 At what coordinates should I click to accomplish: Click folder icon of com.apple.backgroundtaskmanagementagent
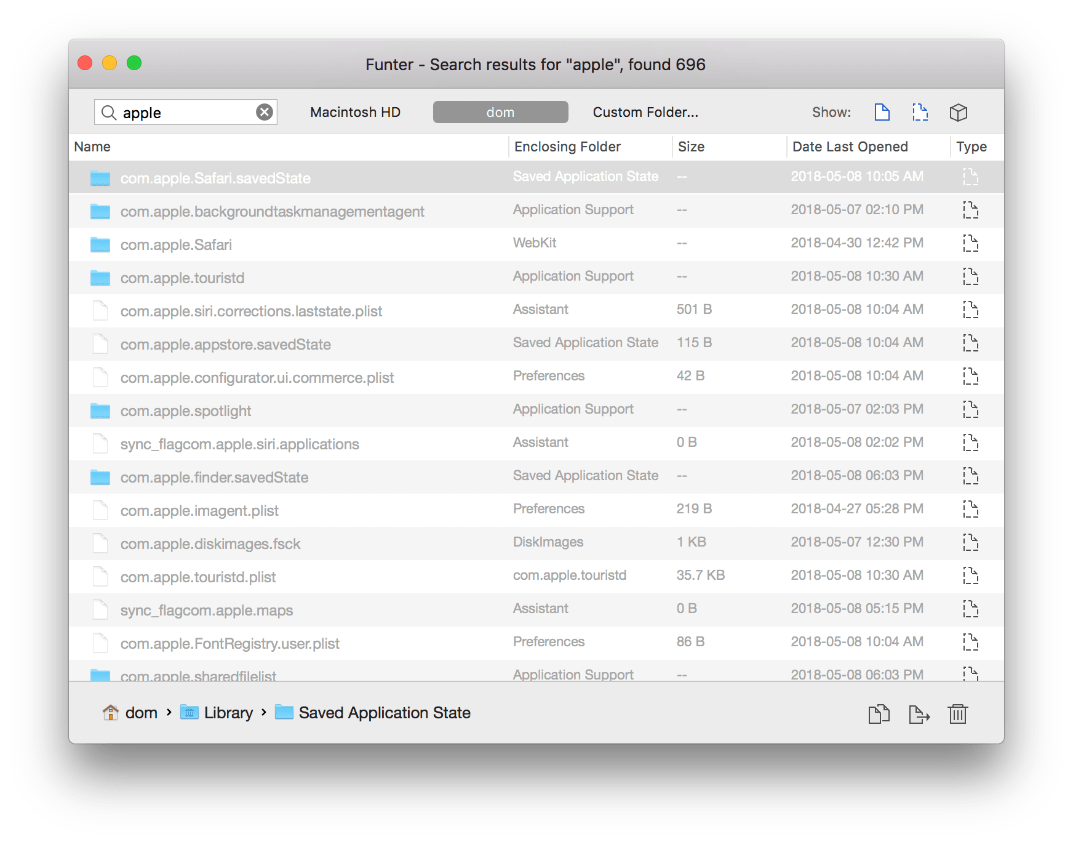point(100,211)
